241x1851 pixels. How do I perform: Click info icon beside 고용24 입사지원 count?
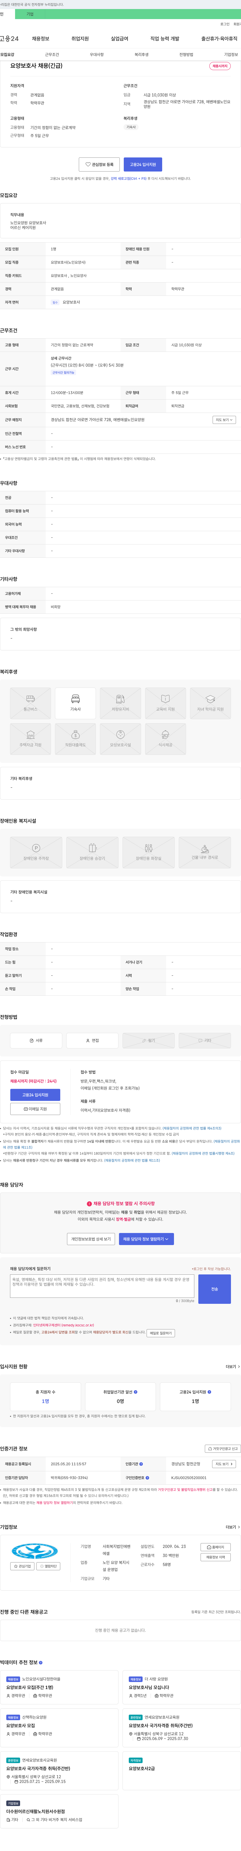(x=209, y=1392)
